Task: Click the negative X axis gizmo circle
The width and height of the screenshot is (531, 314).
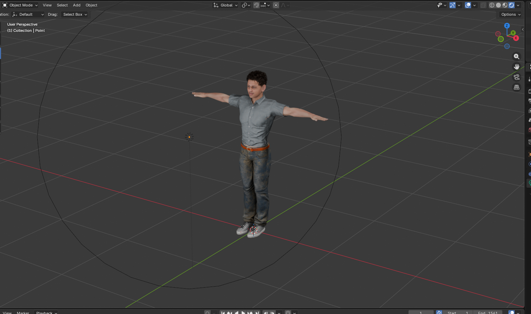Action: click(498, 34)
